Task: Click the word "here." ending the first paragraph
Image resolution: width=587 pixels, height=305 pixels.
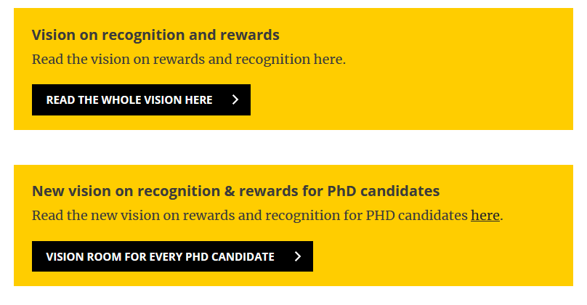Action: click(x=326, y=59)
